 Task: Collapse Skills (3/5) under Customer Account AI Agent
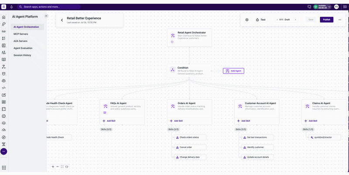coord(241,129)
